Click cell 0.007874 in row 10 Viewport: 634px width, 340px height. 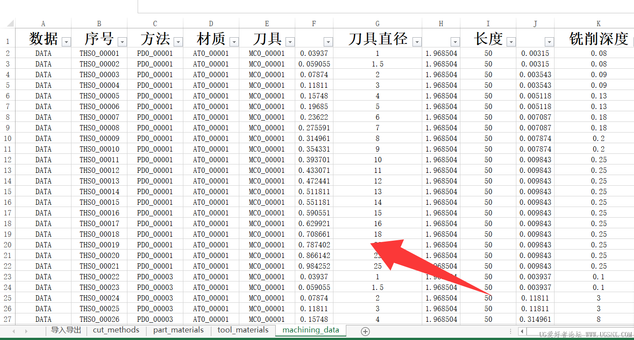[x=535, y=138]
